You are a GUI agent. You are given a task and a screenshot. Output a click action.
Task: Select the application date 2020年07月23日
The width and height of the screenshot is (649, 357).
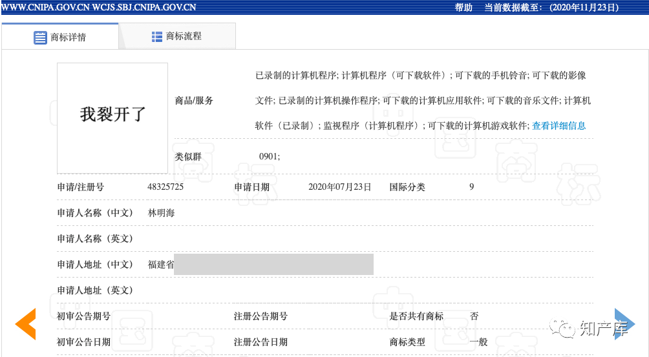click(340, 187)
